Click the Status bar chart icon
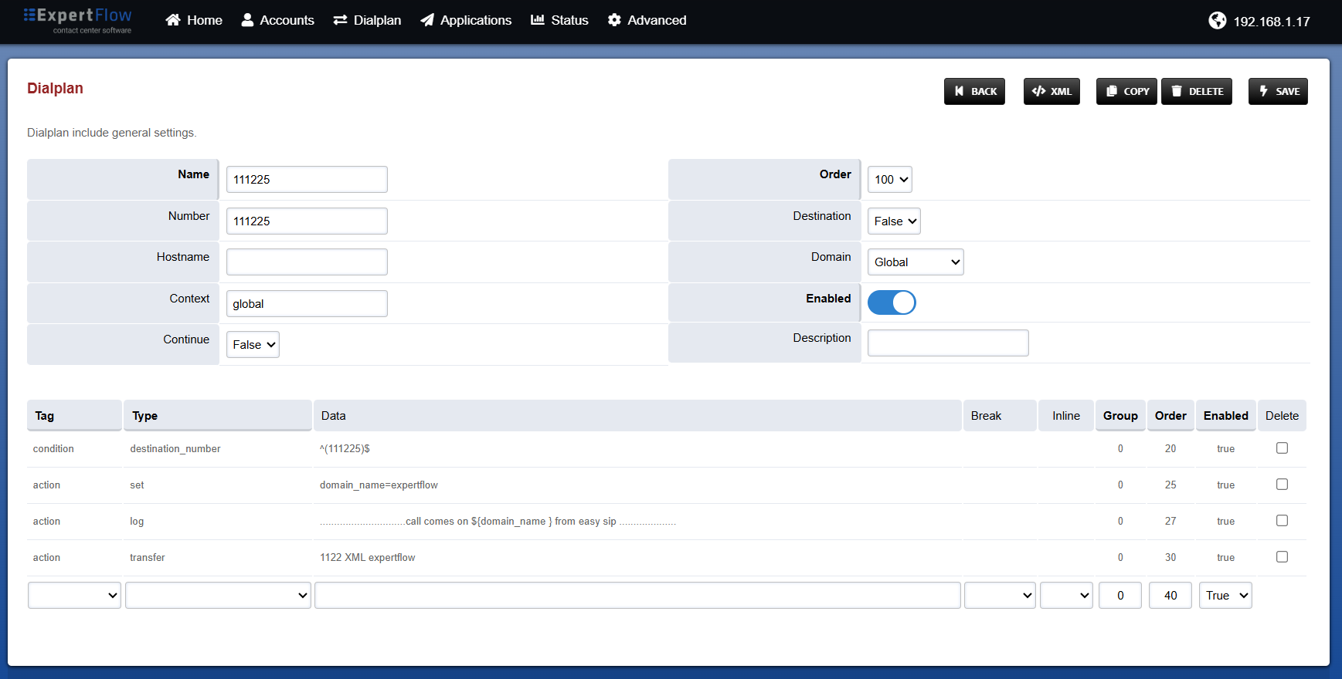1342x679 pixels. tap(538, 20)
